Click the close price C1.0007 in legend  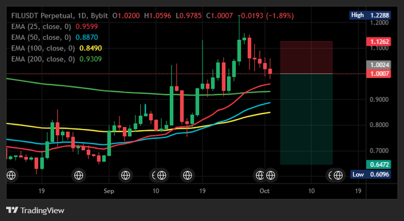click(219, 15)
